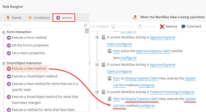Click arrow icon beside Set the Form's properties

coord(9,45)
